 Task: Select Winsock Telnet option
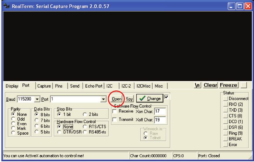pyautogui.click(x=152, y=138)
